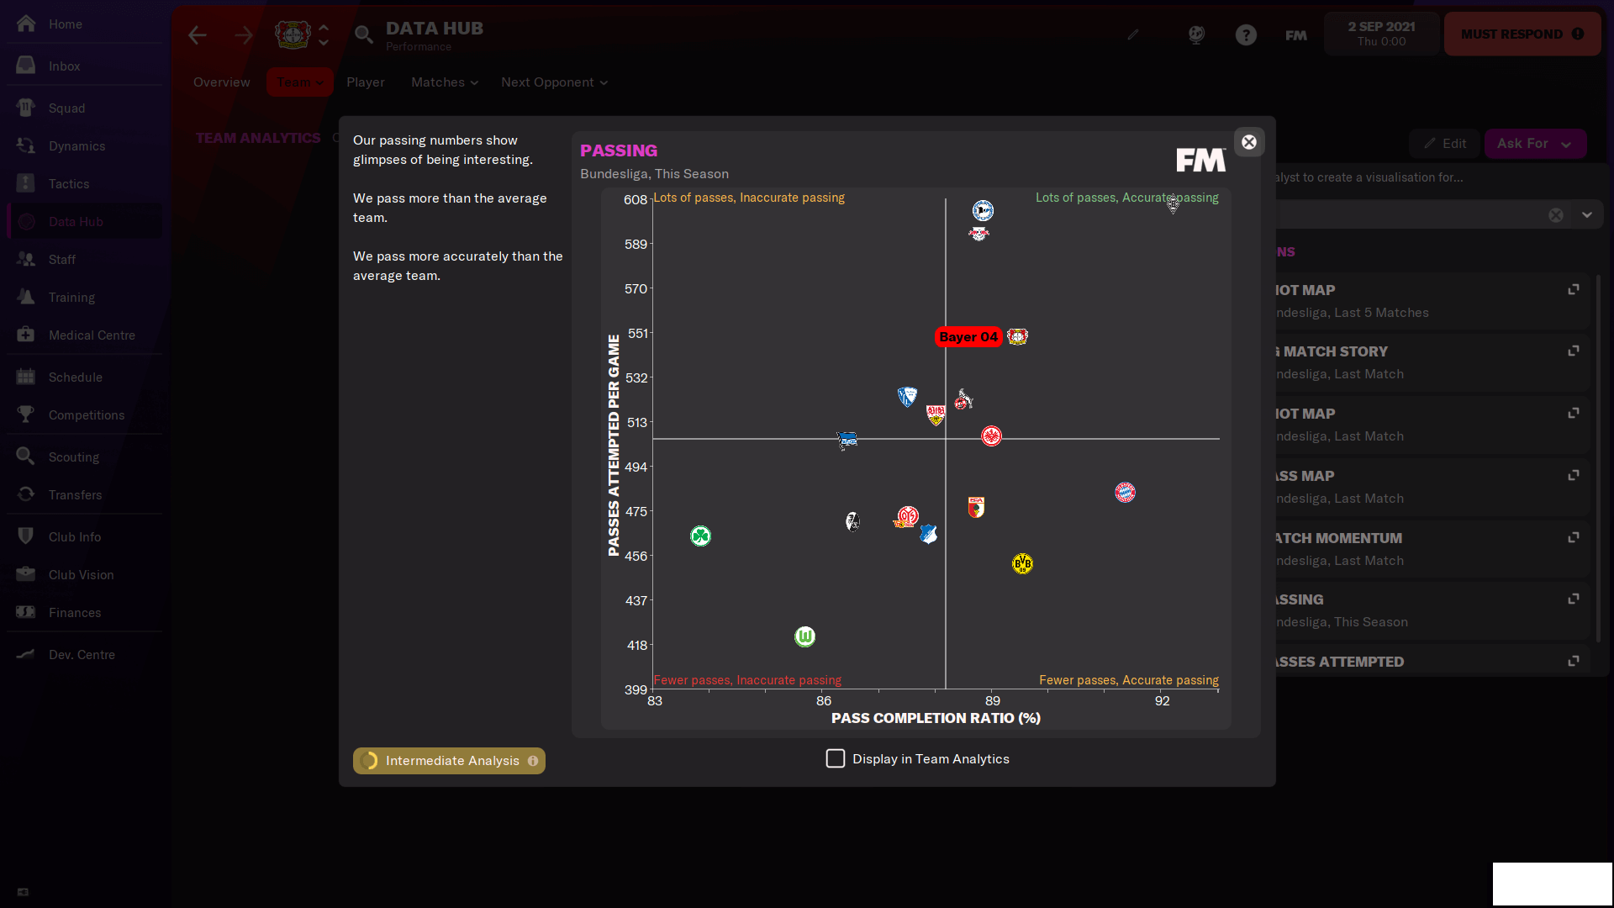The width and height of the screenshot is (1614, 908).
Task: Open the world globe icon in top bar
Action: [1196, 34]
